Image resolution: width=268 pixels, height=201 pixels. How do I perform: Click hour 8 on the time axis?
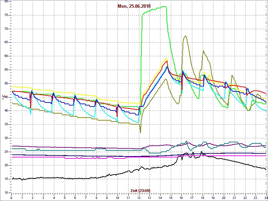(x=96, y=198)
